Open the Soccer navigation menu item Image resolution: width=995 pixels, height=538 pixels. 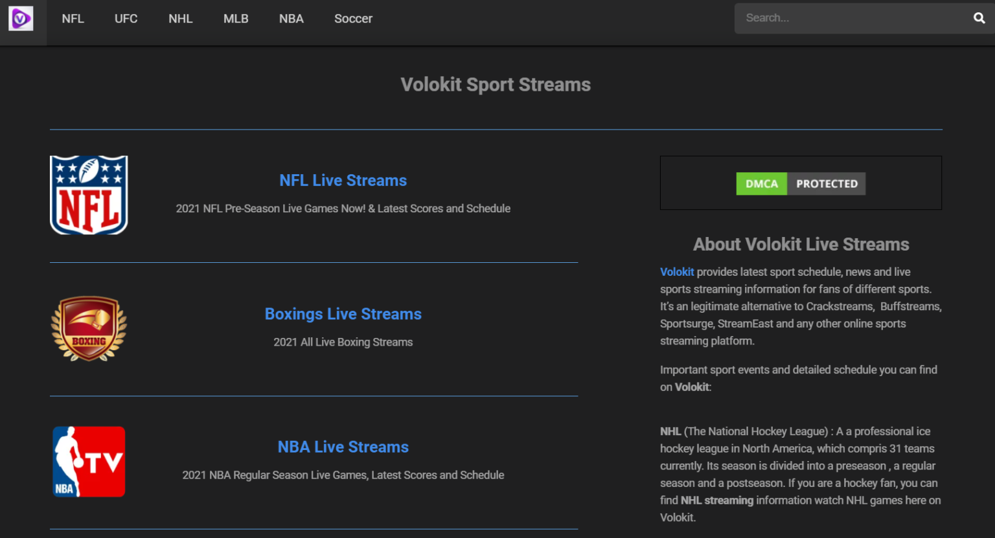pyautogui.click(x=353, y=18)
